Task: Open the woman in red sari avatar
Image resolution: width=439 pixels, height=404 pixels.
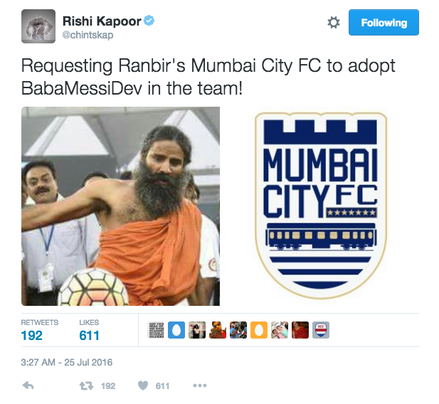Action: click(x=300, y=330)
